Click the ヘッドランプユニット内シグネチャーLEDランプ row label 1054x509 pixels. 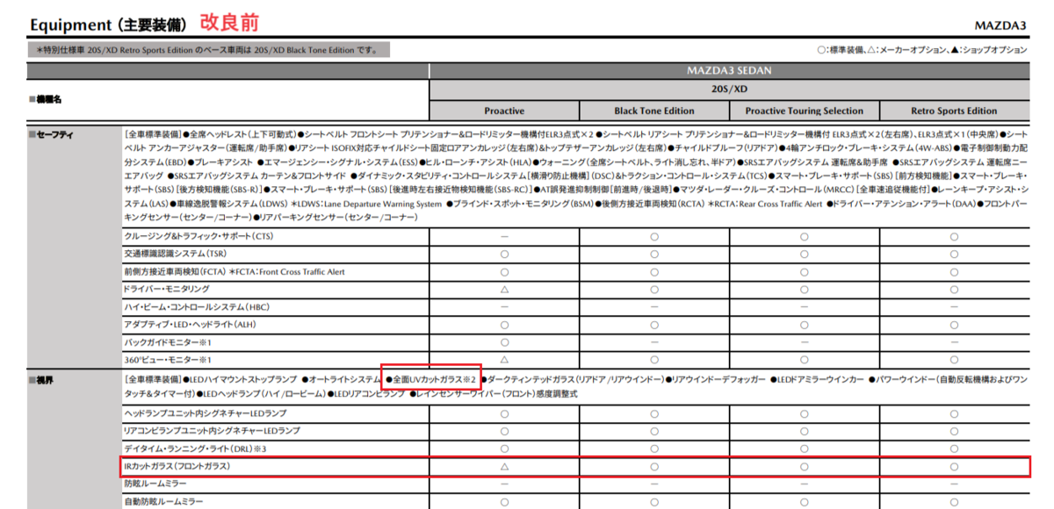click(x=206, y=413)
